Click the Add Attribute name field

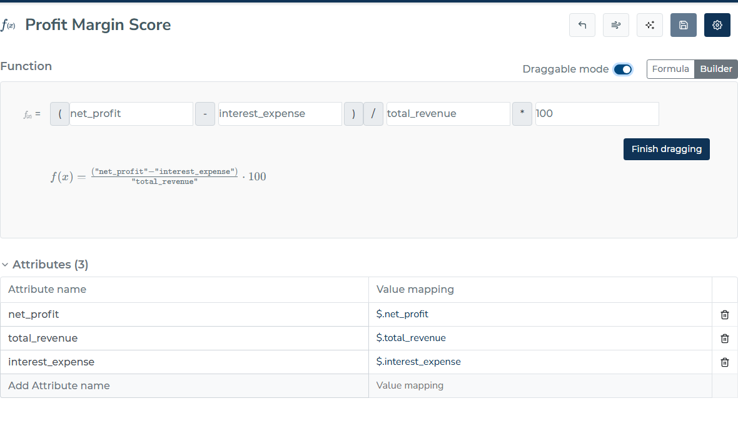pyautogui.click(x=184, y=385)
